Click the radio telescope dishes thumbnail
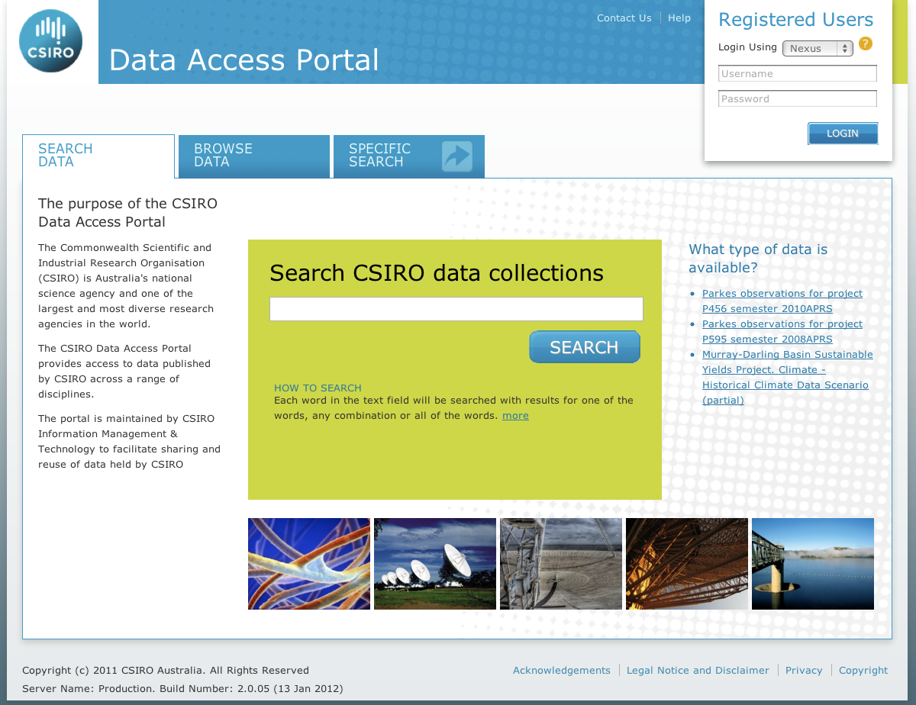 (x=435, y=564)
